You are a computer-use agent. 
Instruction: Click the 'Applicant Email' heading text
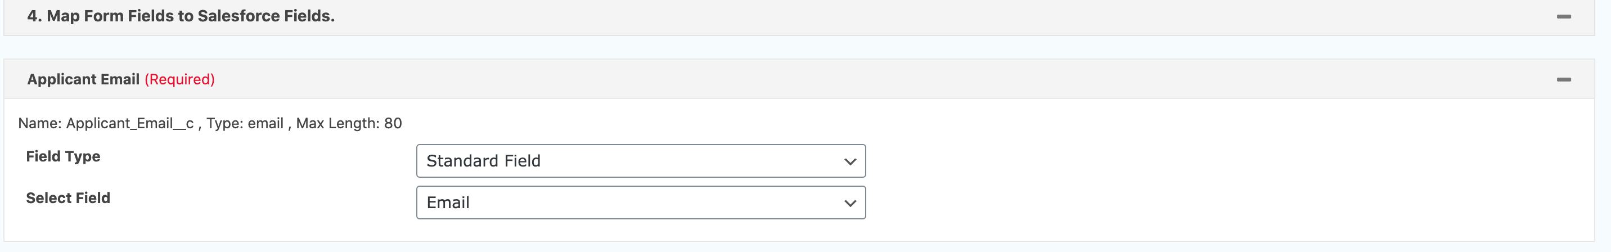(x=83, y=79)
